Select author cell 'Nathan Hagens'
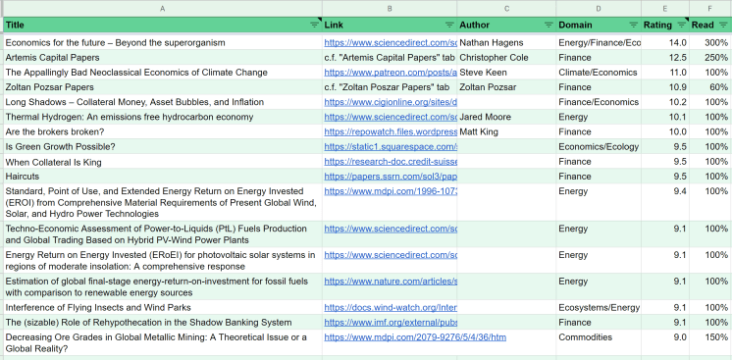This screenshot has height=360, width=732. coord(506,42)
